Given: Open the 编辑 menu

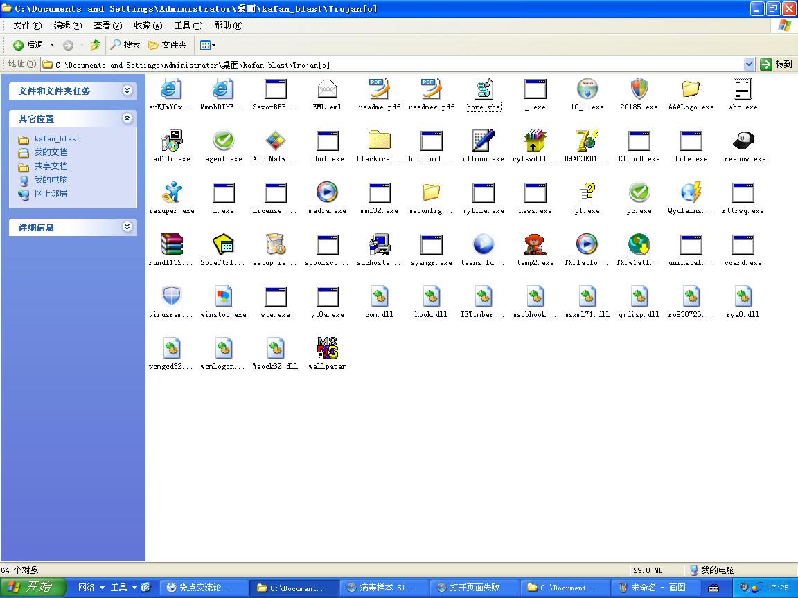Looking at the screenshot, I should point(67,26).
